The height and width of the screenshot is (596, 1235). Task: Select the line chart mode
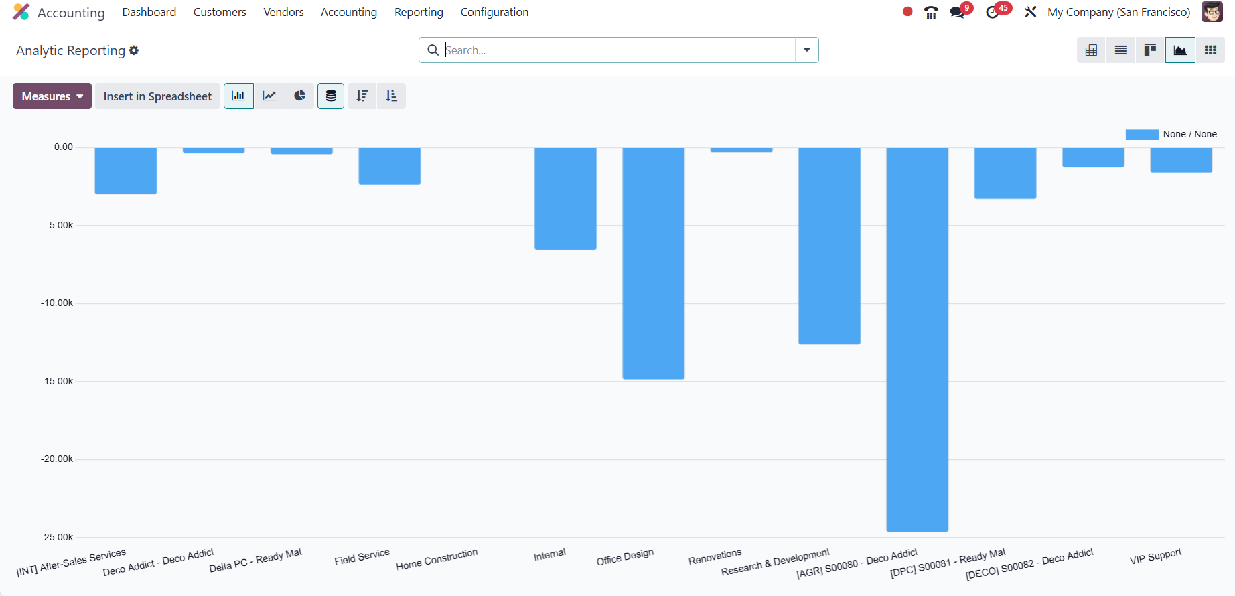point(269,96)
